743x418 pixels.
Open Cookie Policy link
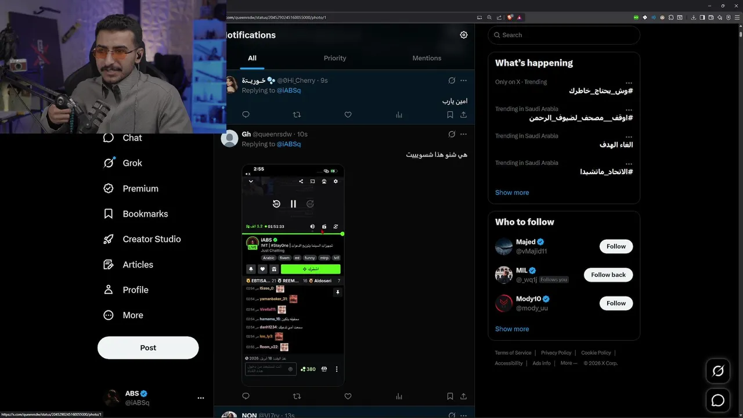click(596, 353)
